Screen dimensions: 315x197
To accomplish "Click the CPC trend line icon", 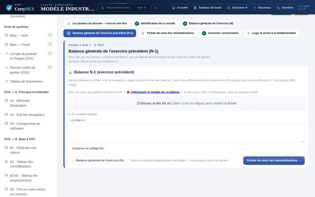I will pos(7,54).
